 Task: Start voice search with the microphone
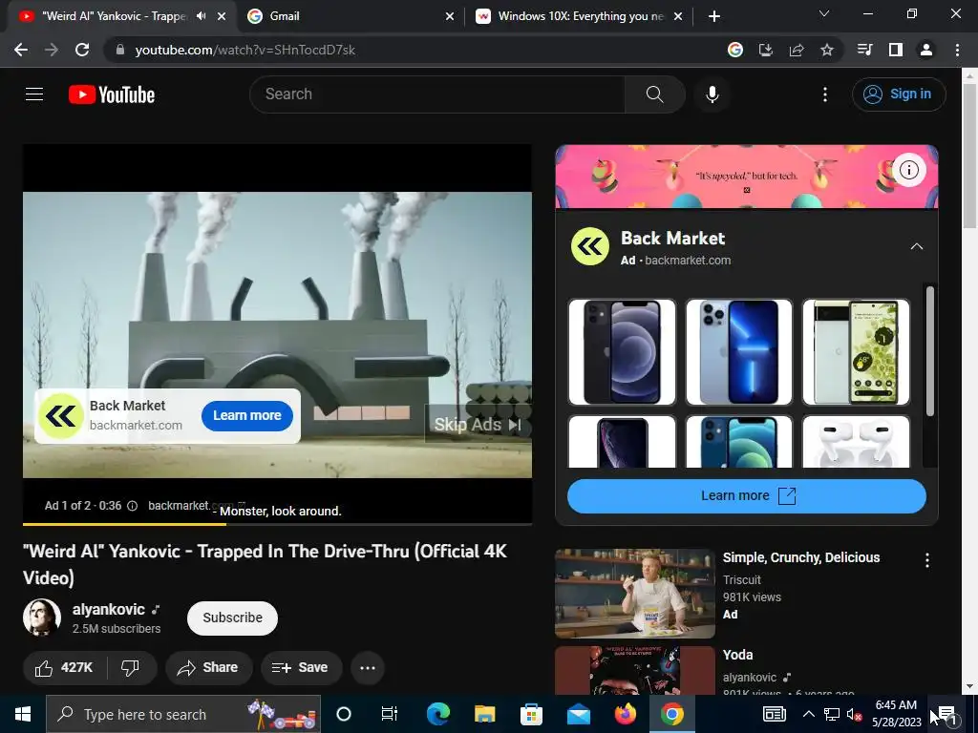(x=712, y=94)
